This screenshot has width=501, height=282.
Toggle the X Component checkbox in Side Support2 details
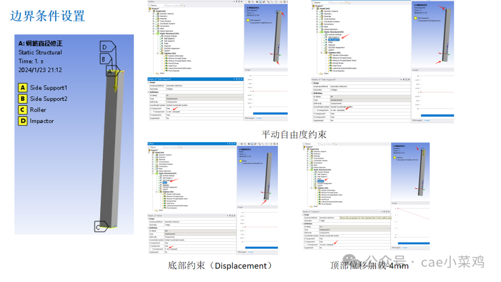point(315,110)
